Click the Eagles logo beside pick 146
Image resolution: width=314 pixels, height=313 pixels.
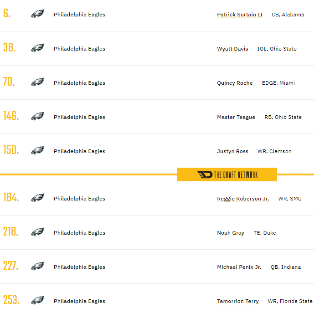pyautogui.click(x=37, y=117)
